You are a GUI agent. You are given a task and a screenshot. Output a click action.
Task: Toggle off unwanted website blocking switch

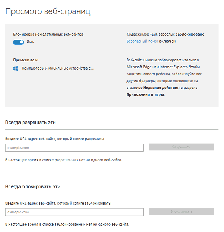click(18, 42)
